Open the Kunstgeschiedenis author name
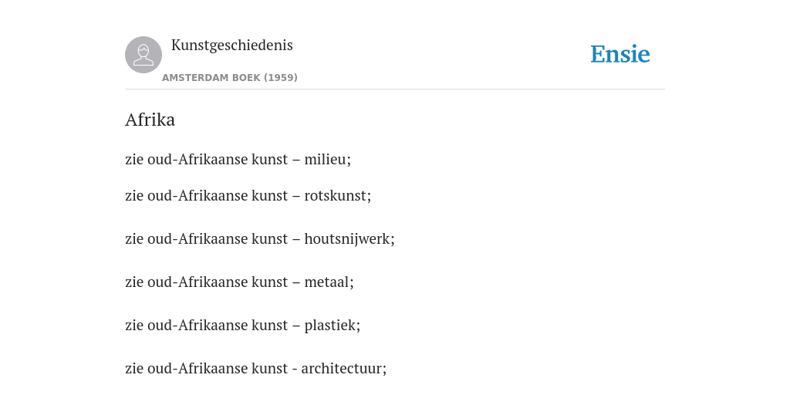The height and width of the screenshot is (395, 790). pos(231,46)
